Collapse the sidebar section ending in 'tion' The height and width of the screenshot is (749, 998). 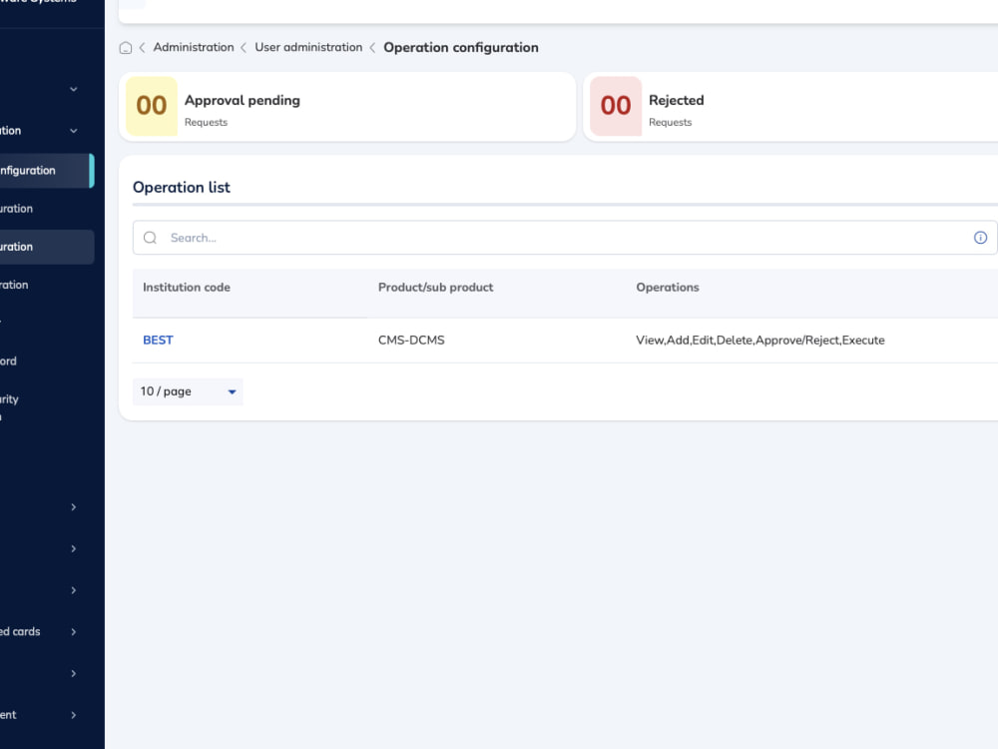coord(73,131)
